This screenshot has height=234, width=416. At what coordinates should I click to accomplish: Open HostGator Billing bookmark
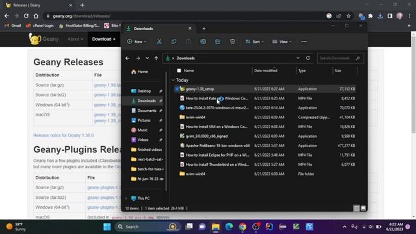point(79,25)
